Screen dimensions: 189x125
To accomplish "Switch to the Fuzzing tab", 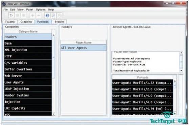I will [10, 22].
